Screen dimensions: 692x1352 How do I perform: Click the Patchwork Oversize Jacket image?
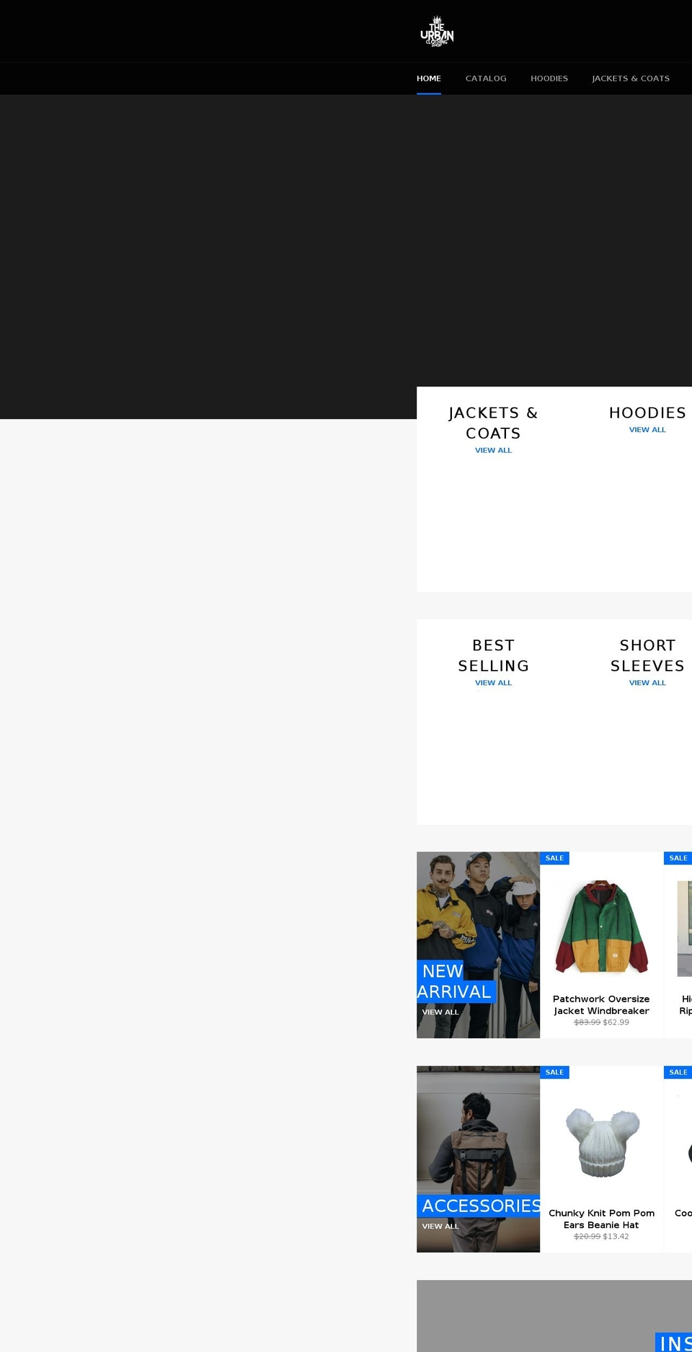pos(602,927)
